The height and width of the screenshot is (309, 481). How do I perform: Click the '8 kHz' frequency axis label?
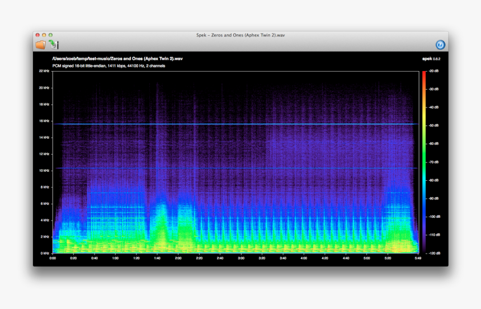(x=45, y=187)
